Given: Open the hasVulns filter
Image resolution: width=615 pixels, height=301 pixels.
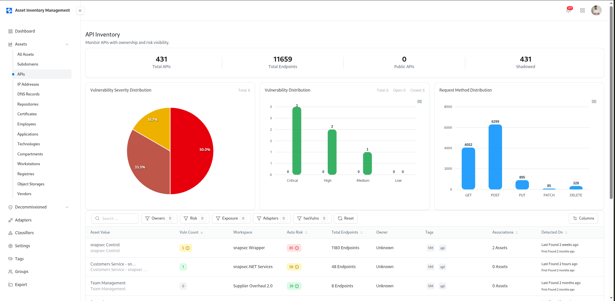Looking at the screenshot, I should [312, 218].
